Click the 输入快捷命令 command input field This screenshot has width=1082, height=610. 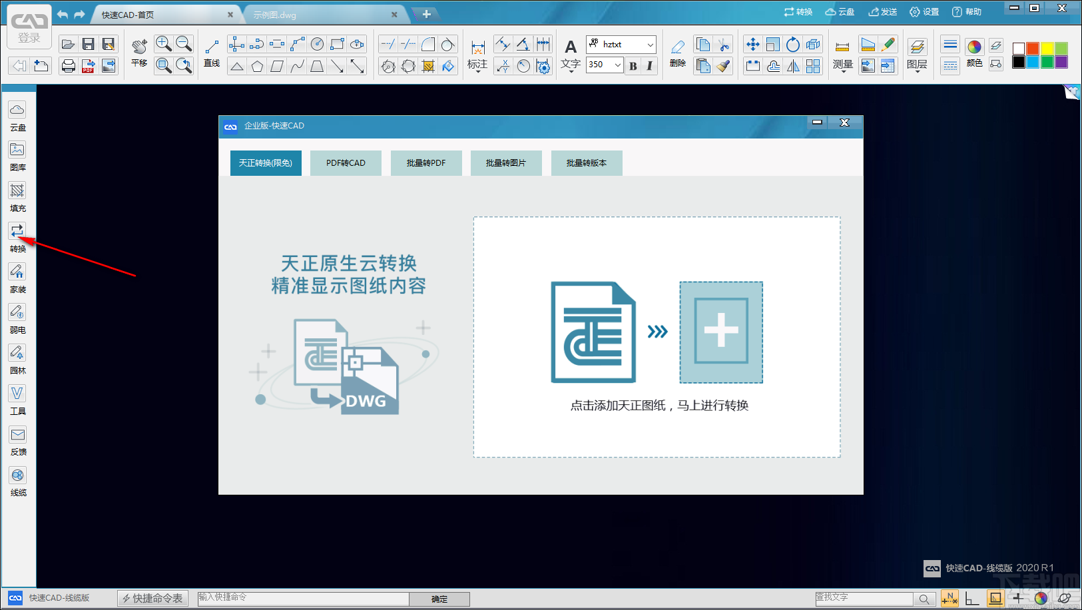point(303,599)
